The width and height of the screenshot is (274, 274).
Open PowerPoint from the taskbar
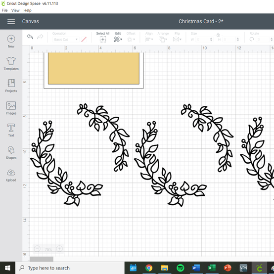tap(228, 268)
